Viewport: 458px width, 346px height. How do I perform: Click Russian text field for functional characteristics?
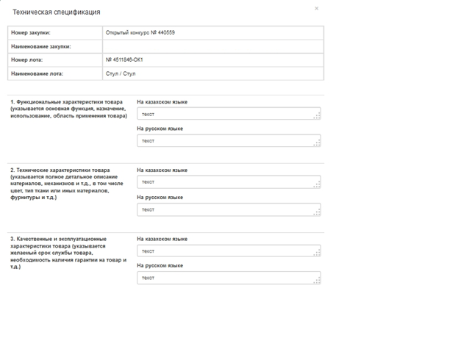click(x=228, y=140)
